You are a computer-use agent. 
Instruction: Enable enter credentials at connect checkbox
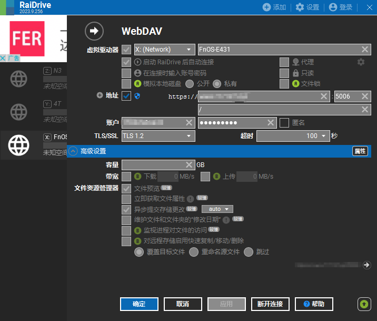126,73
